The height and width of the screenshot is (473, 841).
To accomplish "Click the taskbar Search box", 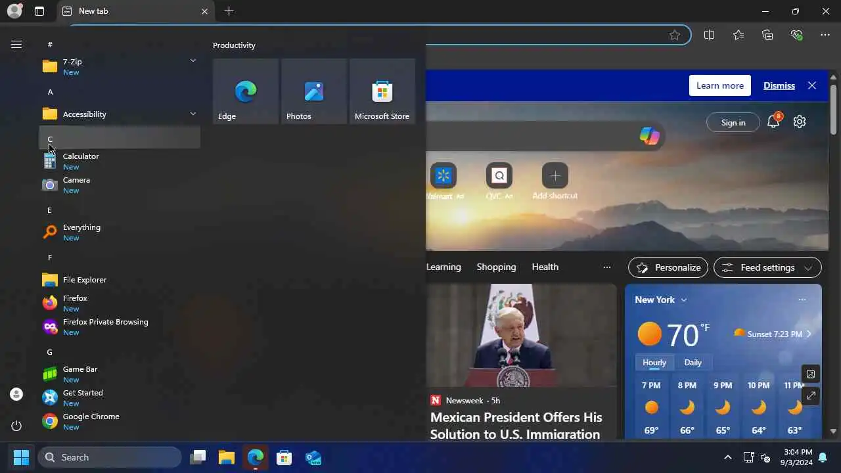I will (x=110, y=457).
